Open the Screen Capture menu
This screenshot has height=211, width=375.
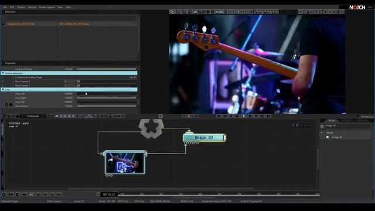tap(47, 7)
